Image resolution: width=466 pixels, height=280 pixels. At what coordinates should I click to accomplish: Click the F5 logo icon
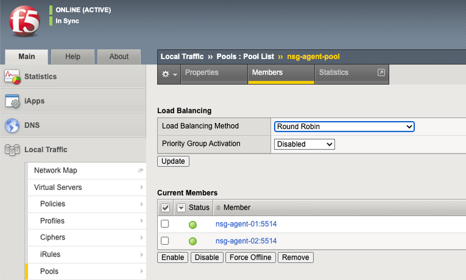pyautogui.click(x=23, y=22)
